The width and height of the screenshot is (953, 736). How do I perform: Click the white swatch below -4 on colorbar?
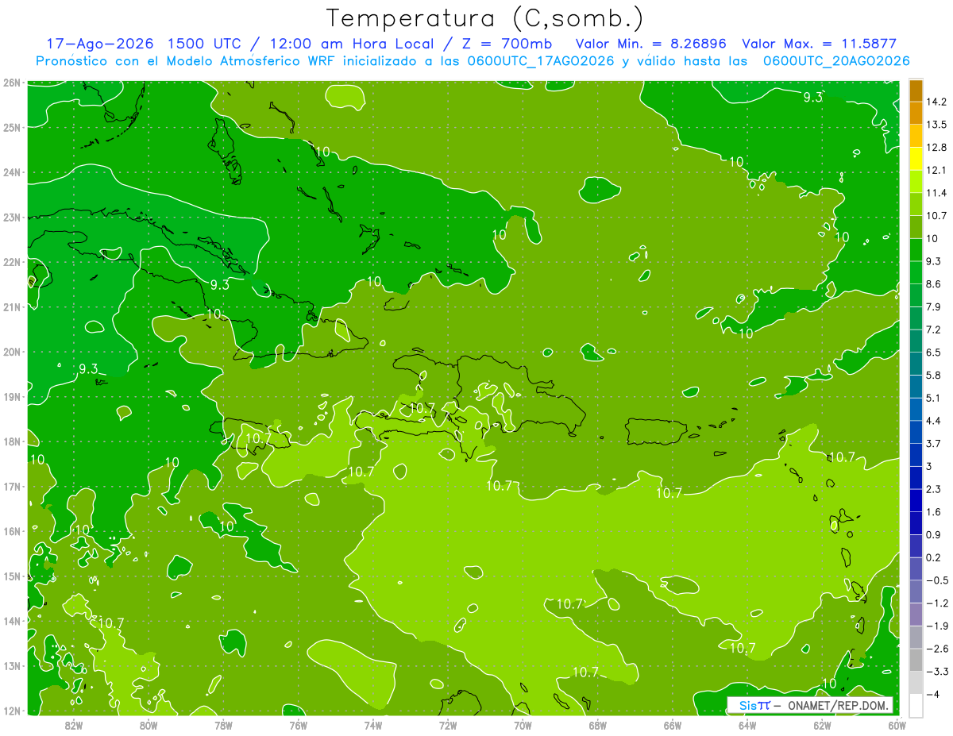(916, 704)
